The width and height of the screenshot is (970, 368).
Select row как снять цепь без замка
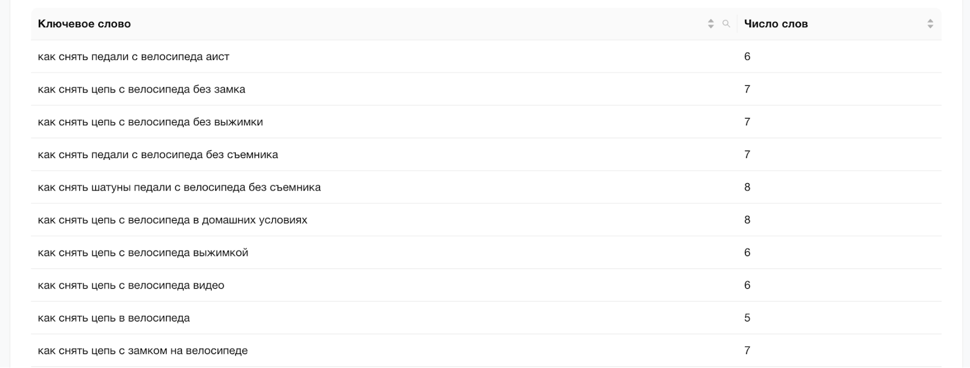[141, 90]
